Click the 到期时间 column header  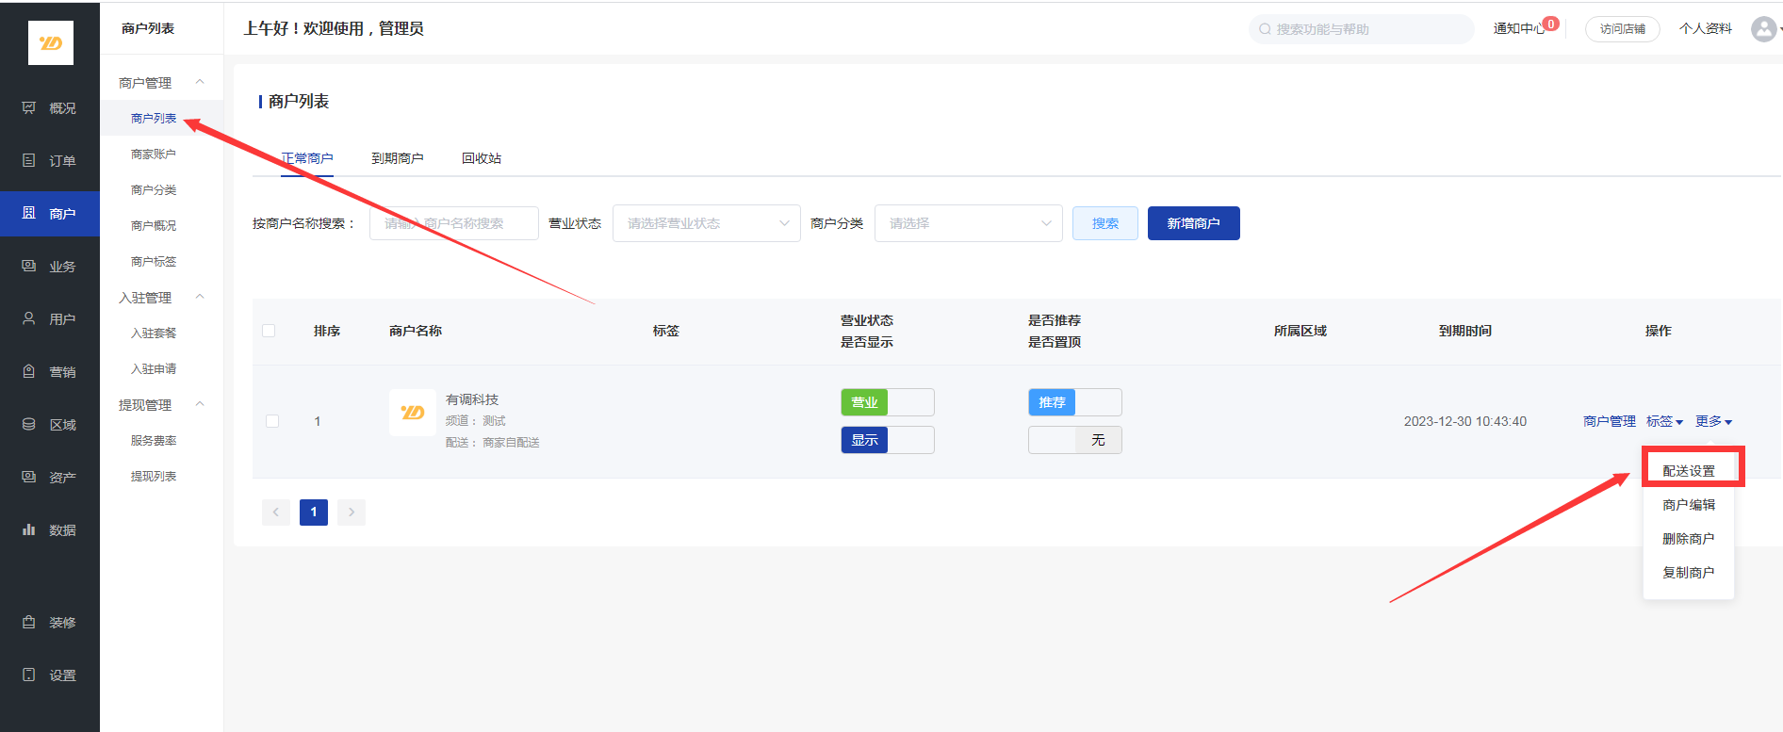point(1465,331)
